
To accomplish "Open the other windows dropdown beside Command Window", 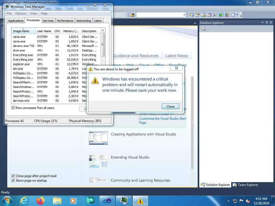I will pos(237,15).
